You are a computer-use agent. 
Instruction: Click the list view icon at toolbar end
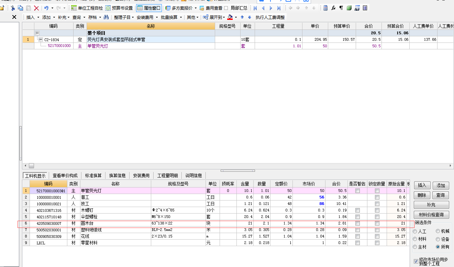point(365,8)
